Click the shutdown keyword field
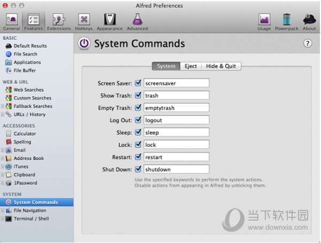 click(176, 169)
